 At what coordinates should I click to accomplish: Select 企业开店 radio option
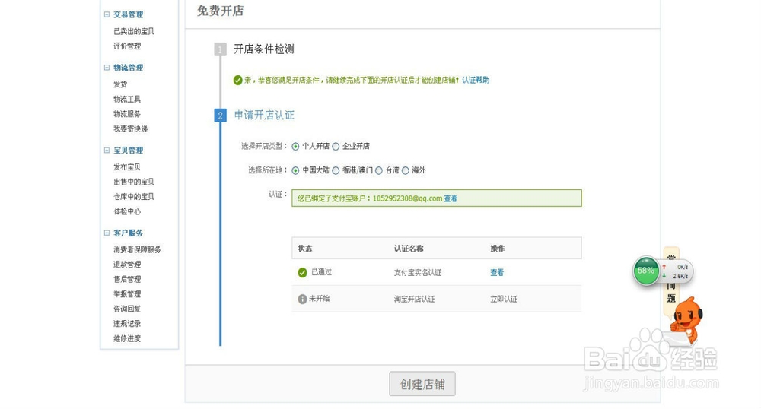336,147
